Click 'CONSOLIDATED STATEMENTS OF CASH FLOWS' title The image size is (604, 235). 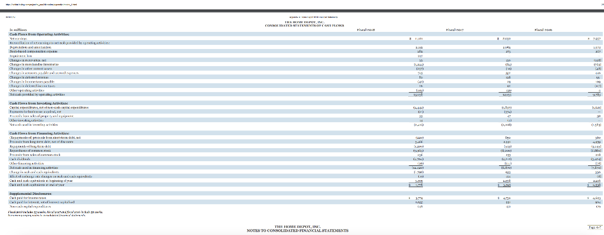click(x=304, y=25)
